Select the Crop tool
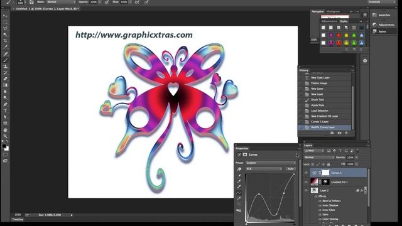This screenshot has height=226, width=402. (x=5, y=41)
